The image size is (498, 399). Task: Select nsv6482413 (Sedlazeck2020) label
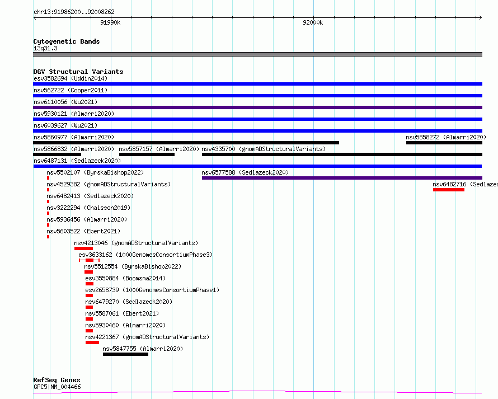[x=90, y=196]
